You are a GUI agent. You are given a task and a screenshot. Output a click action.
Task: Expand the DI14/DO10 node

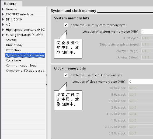[3, 19]
